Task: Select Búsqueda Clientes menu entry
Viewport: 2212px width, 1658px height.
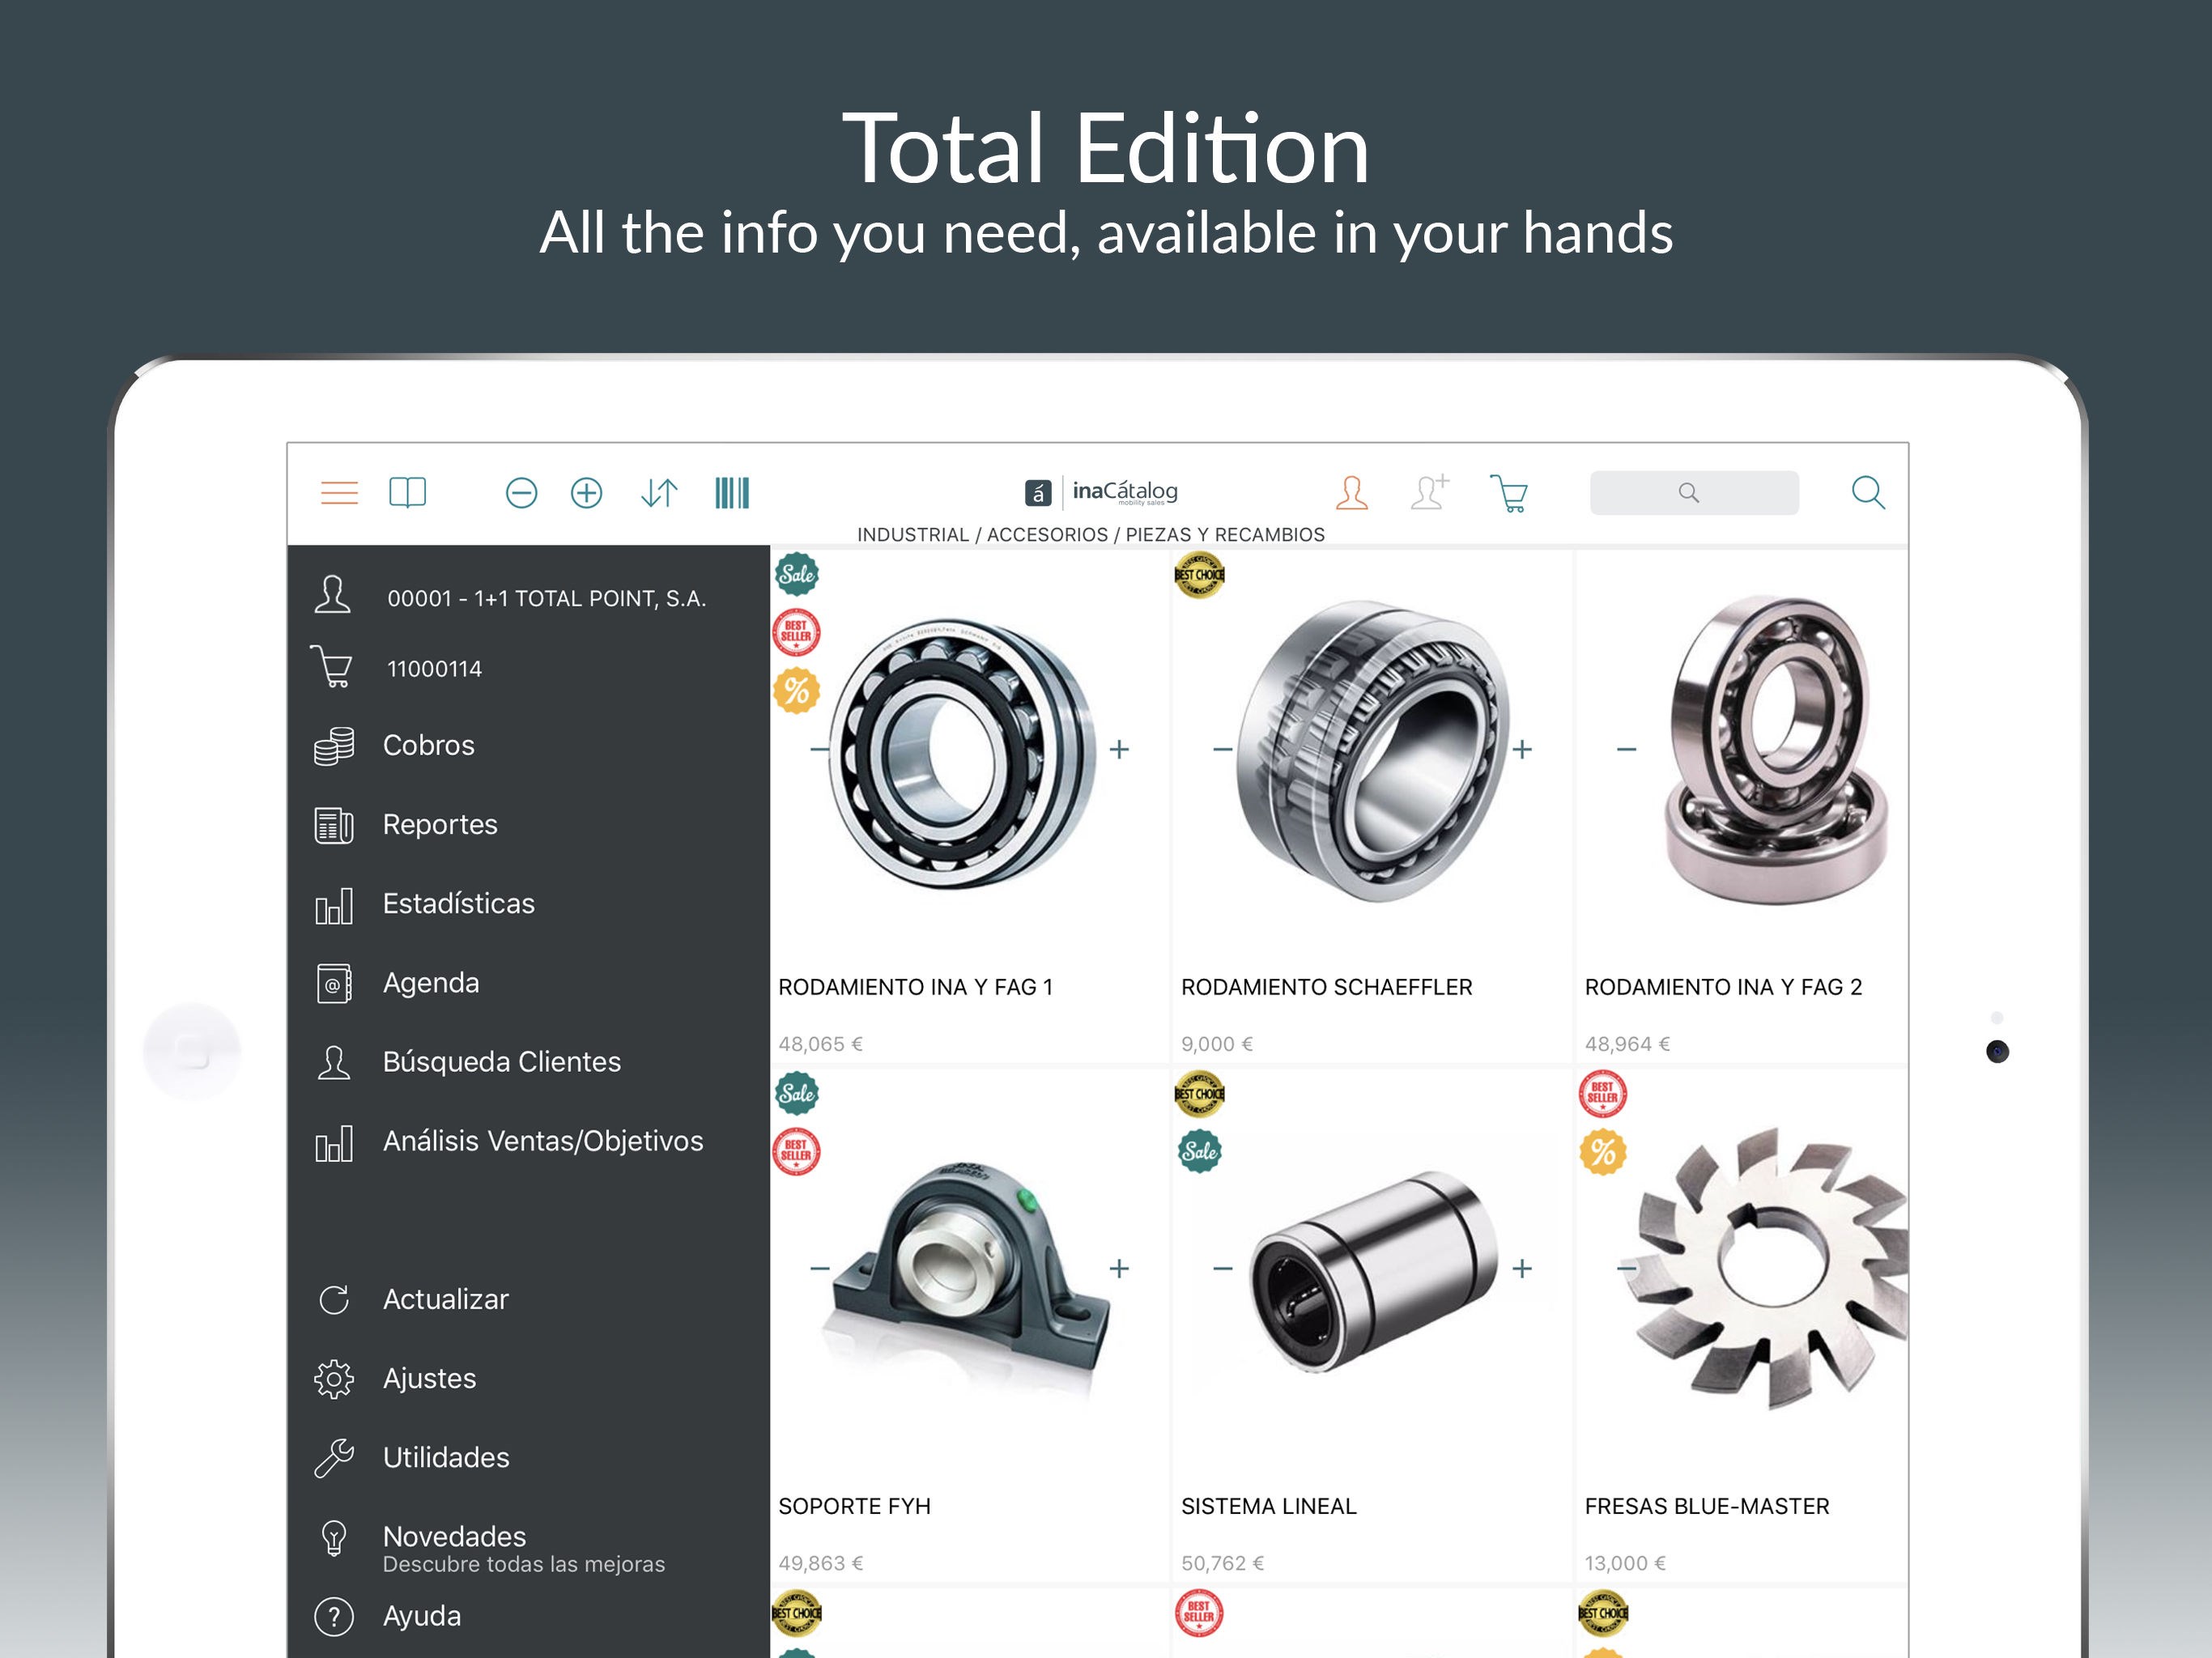Action: [501, 1062]
